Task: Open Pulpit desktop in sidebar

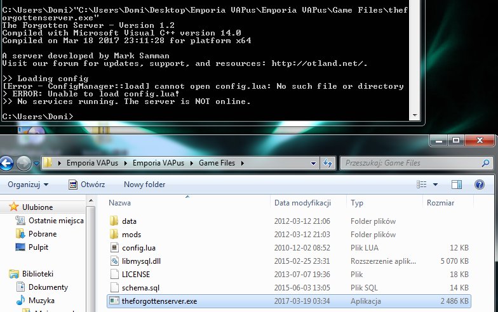Action: point(38,247)
